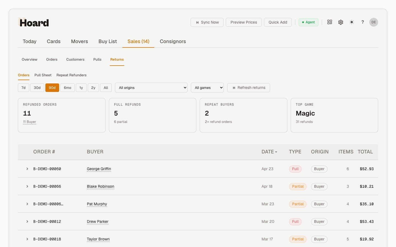Expand order B-DEMO-00018 row

coord(27,239)
